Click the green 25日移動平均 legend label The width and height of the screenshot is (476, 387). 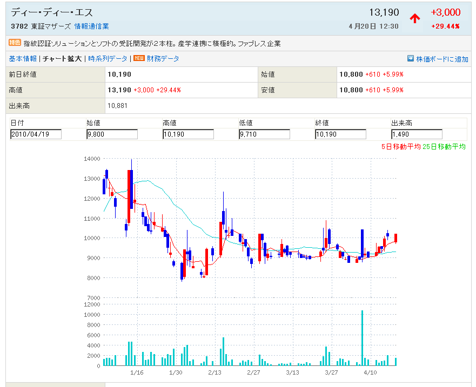444,146
